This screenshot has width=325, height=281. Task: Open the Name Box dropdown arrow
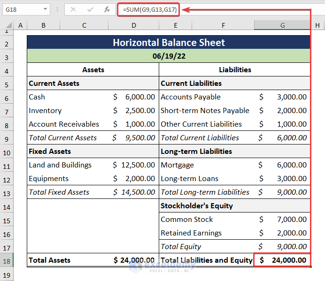point(45,9)
